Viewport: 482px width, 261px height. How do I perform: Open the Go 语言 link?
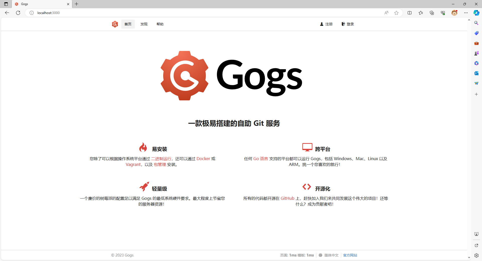261,159
